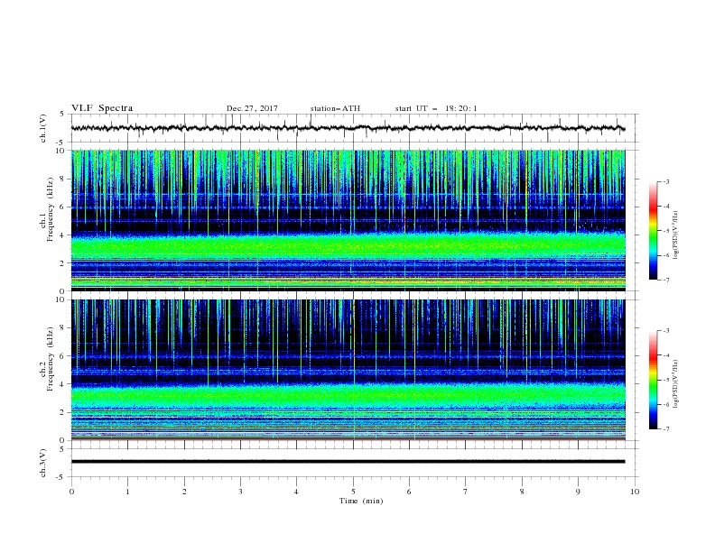Click the "VLF Spectra" plot title
This screenshot has height=552, width=715.
102,108
